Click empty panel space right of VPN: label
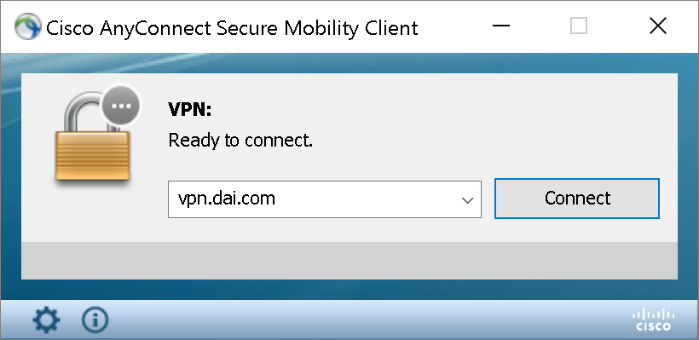This screenshot has width=699, height=340. pos(442,109)
